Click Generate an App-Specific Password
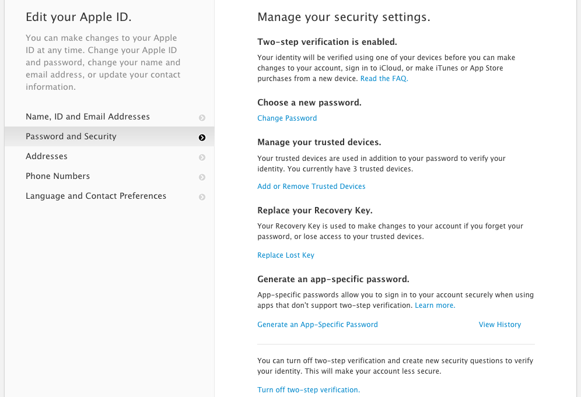Screen dimensions: 581x397 tap(317, 325)
